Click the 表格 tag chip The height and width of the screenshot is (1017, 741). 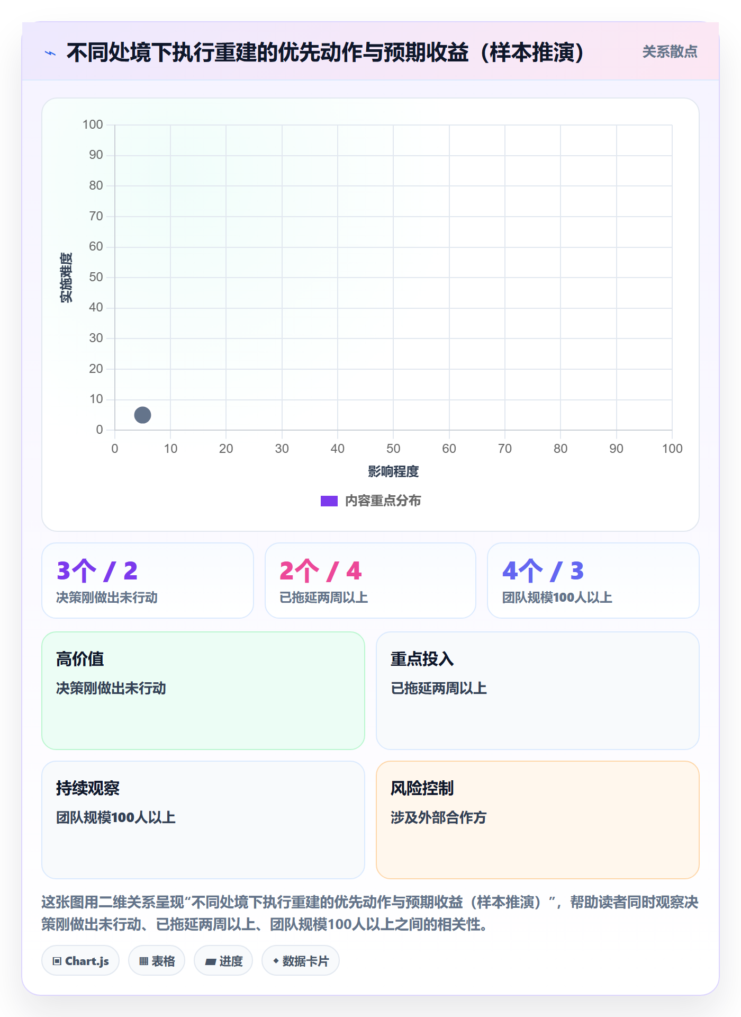click(157, 961)
